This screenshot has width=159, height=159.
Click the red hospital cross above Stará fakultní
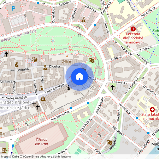coord(152,110)
